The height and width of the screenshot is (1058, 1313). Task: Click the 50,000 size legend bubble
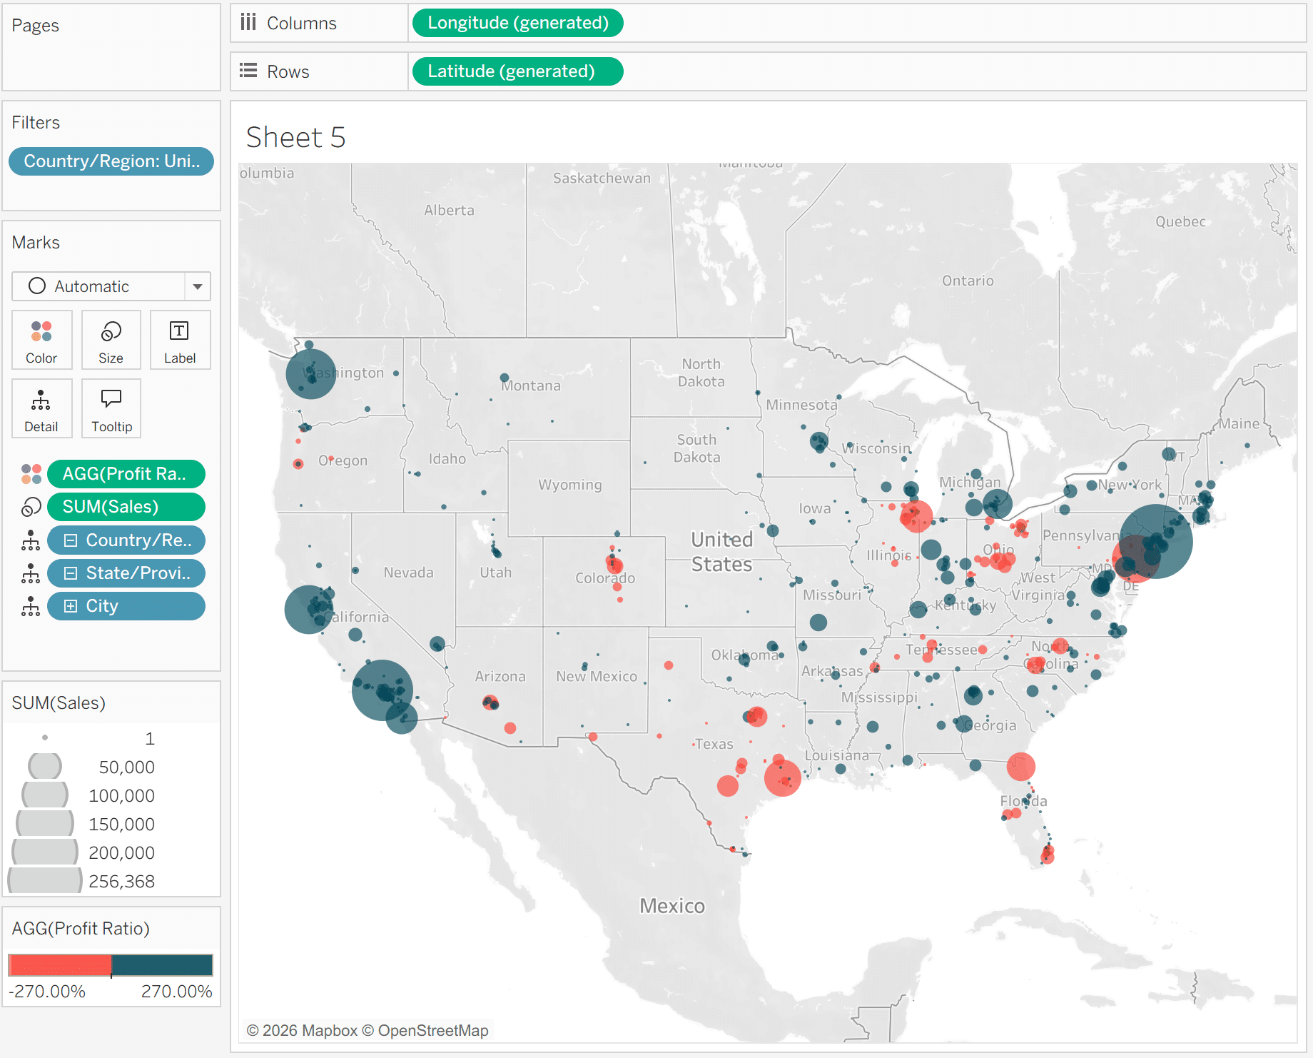[45, 767]
